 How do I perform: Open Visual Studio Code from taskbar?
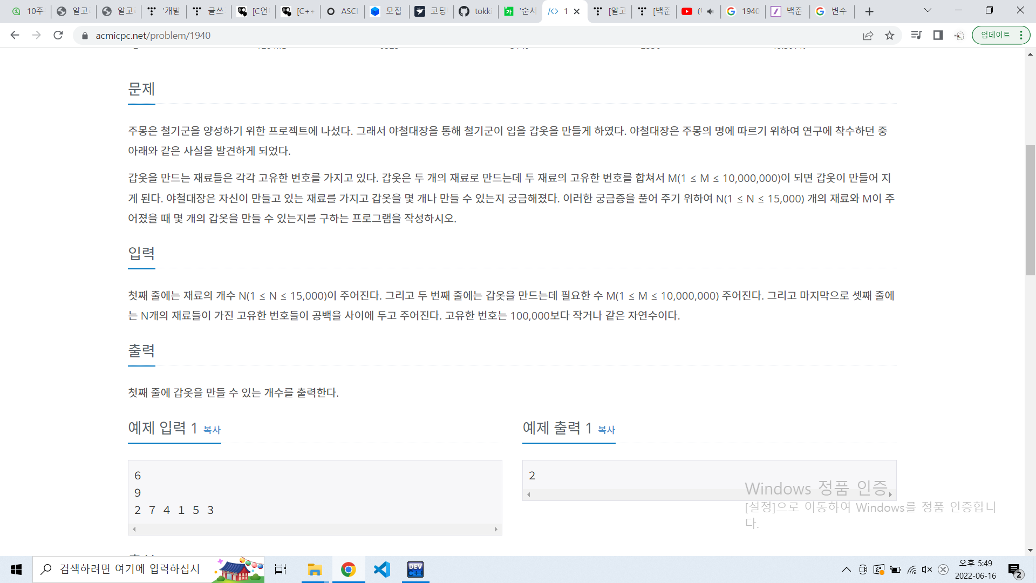(382, 570)
